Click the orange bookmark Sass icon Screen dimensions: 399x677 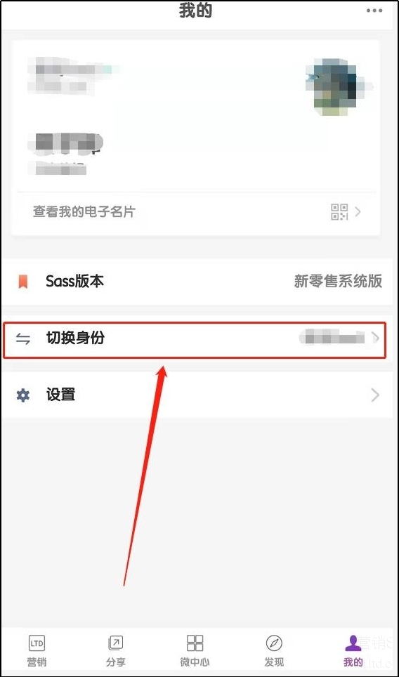click(23, 282)
